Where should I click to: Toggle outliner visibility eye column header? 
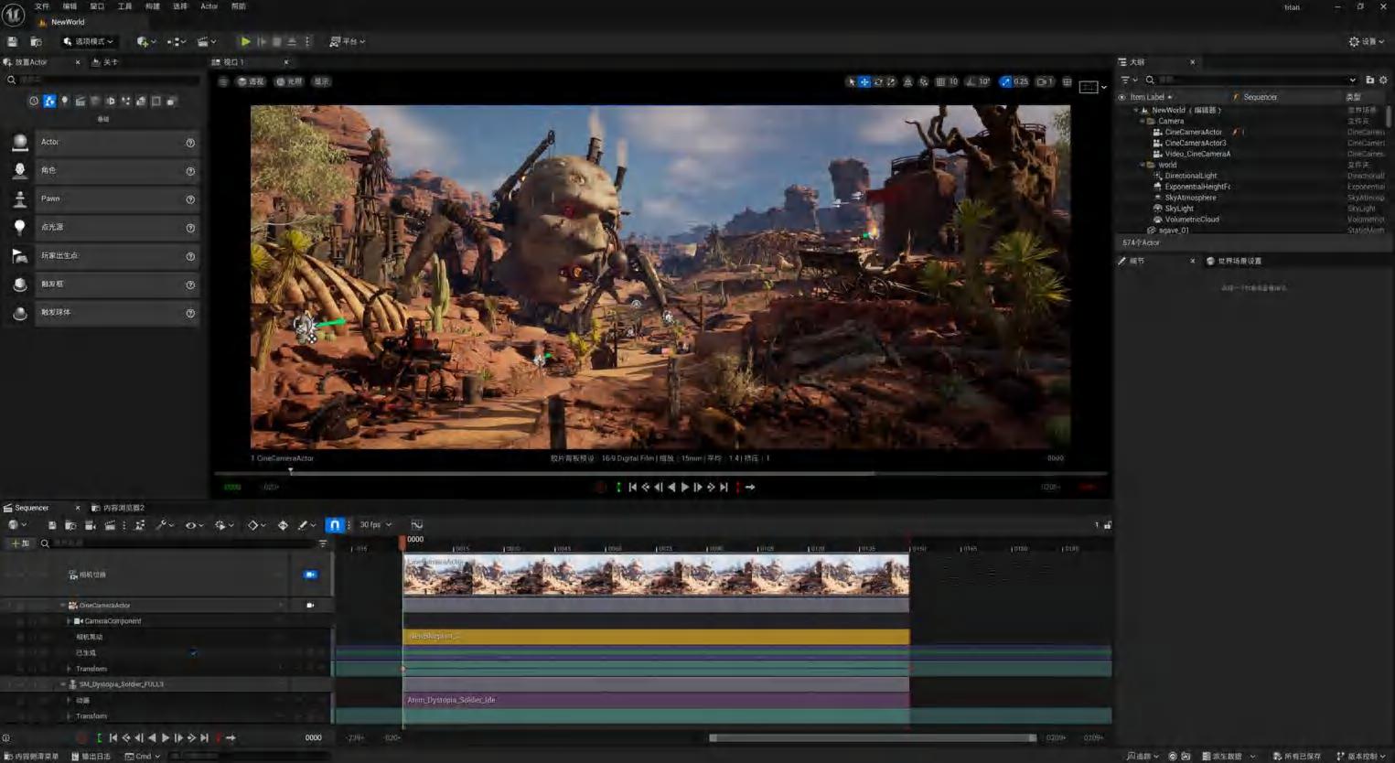coord(1121,97)
